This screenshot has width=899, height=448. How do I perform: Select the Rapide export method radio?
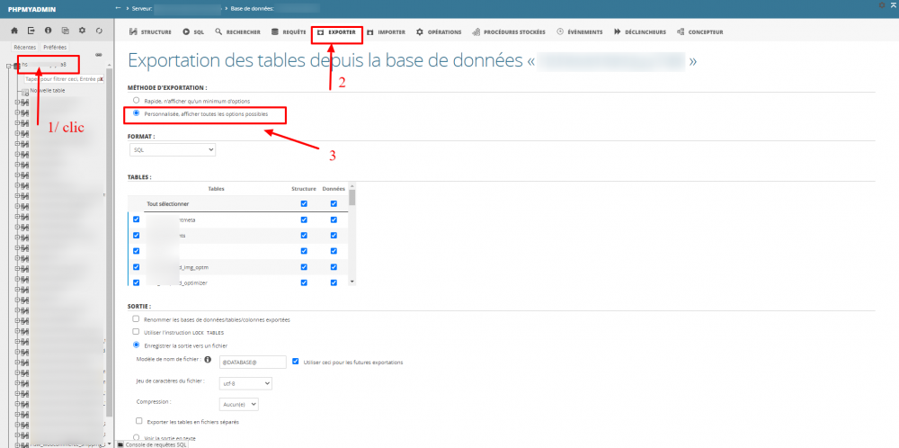(136, 100)
